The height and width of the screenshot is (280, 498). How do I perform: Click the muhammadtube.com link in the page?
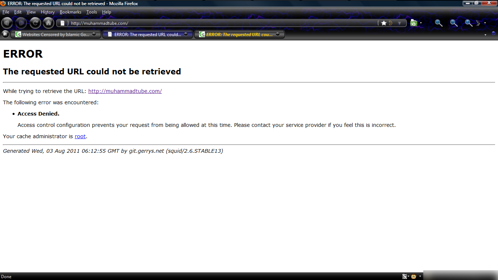pos(125,91)
